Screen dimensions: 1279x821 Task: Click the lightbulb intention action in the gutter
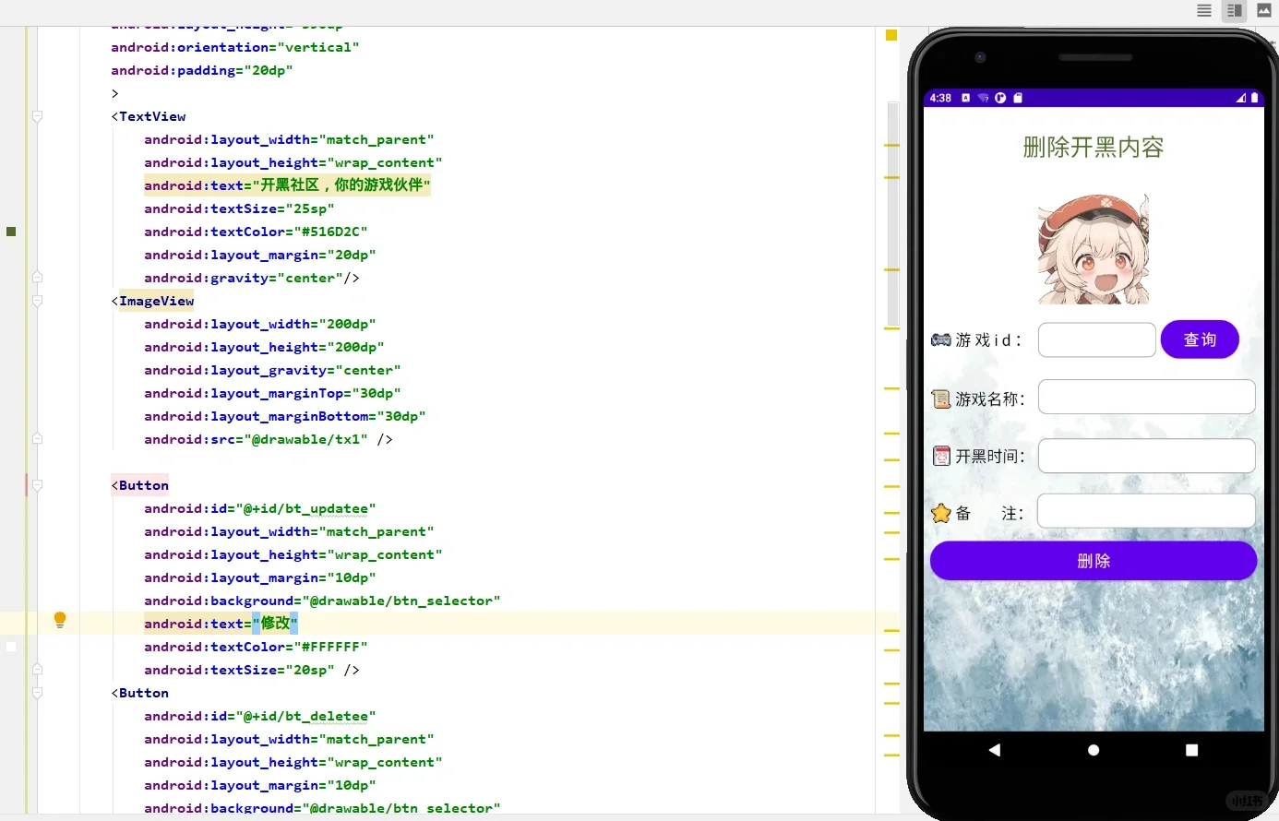(x=59, y=620)
